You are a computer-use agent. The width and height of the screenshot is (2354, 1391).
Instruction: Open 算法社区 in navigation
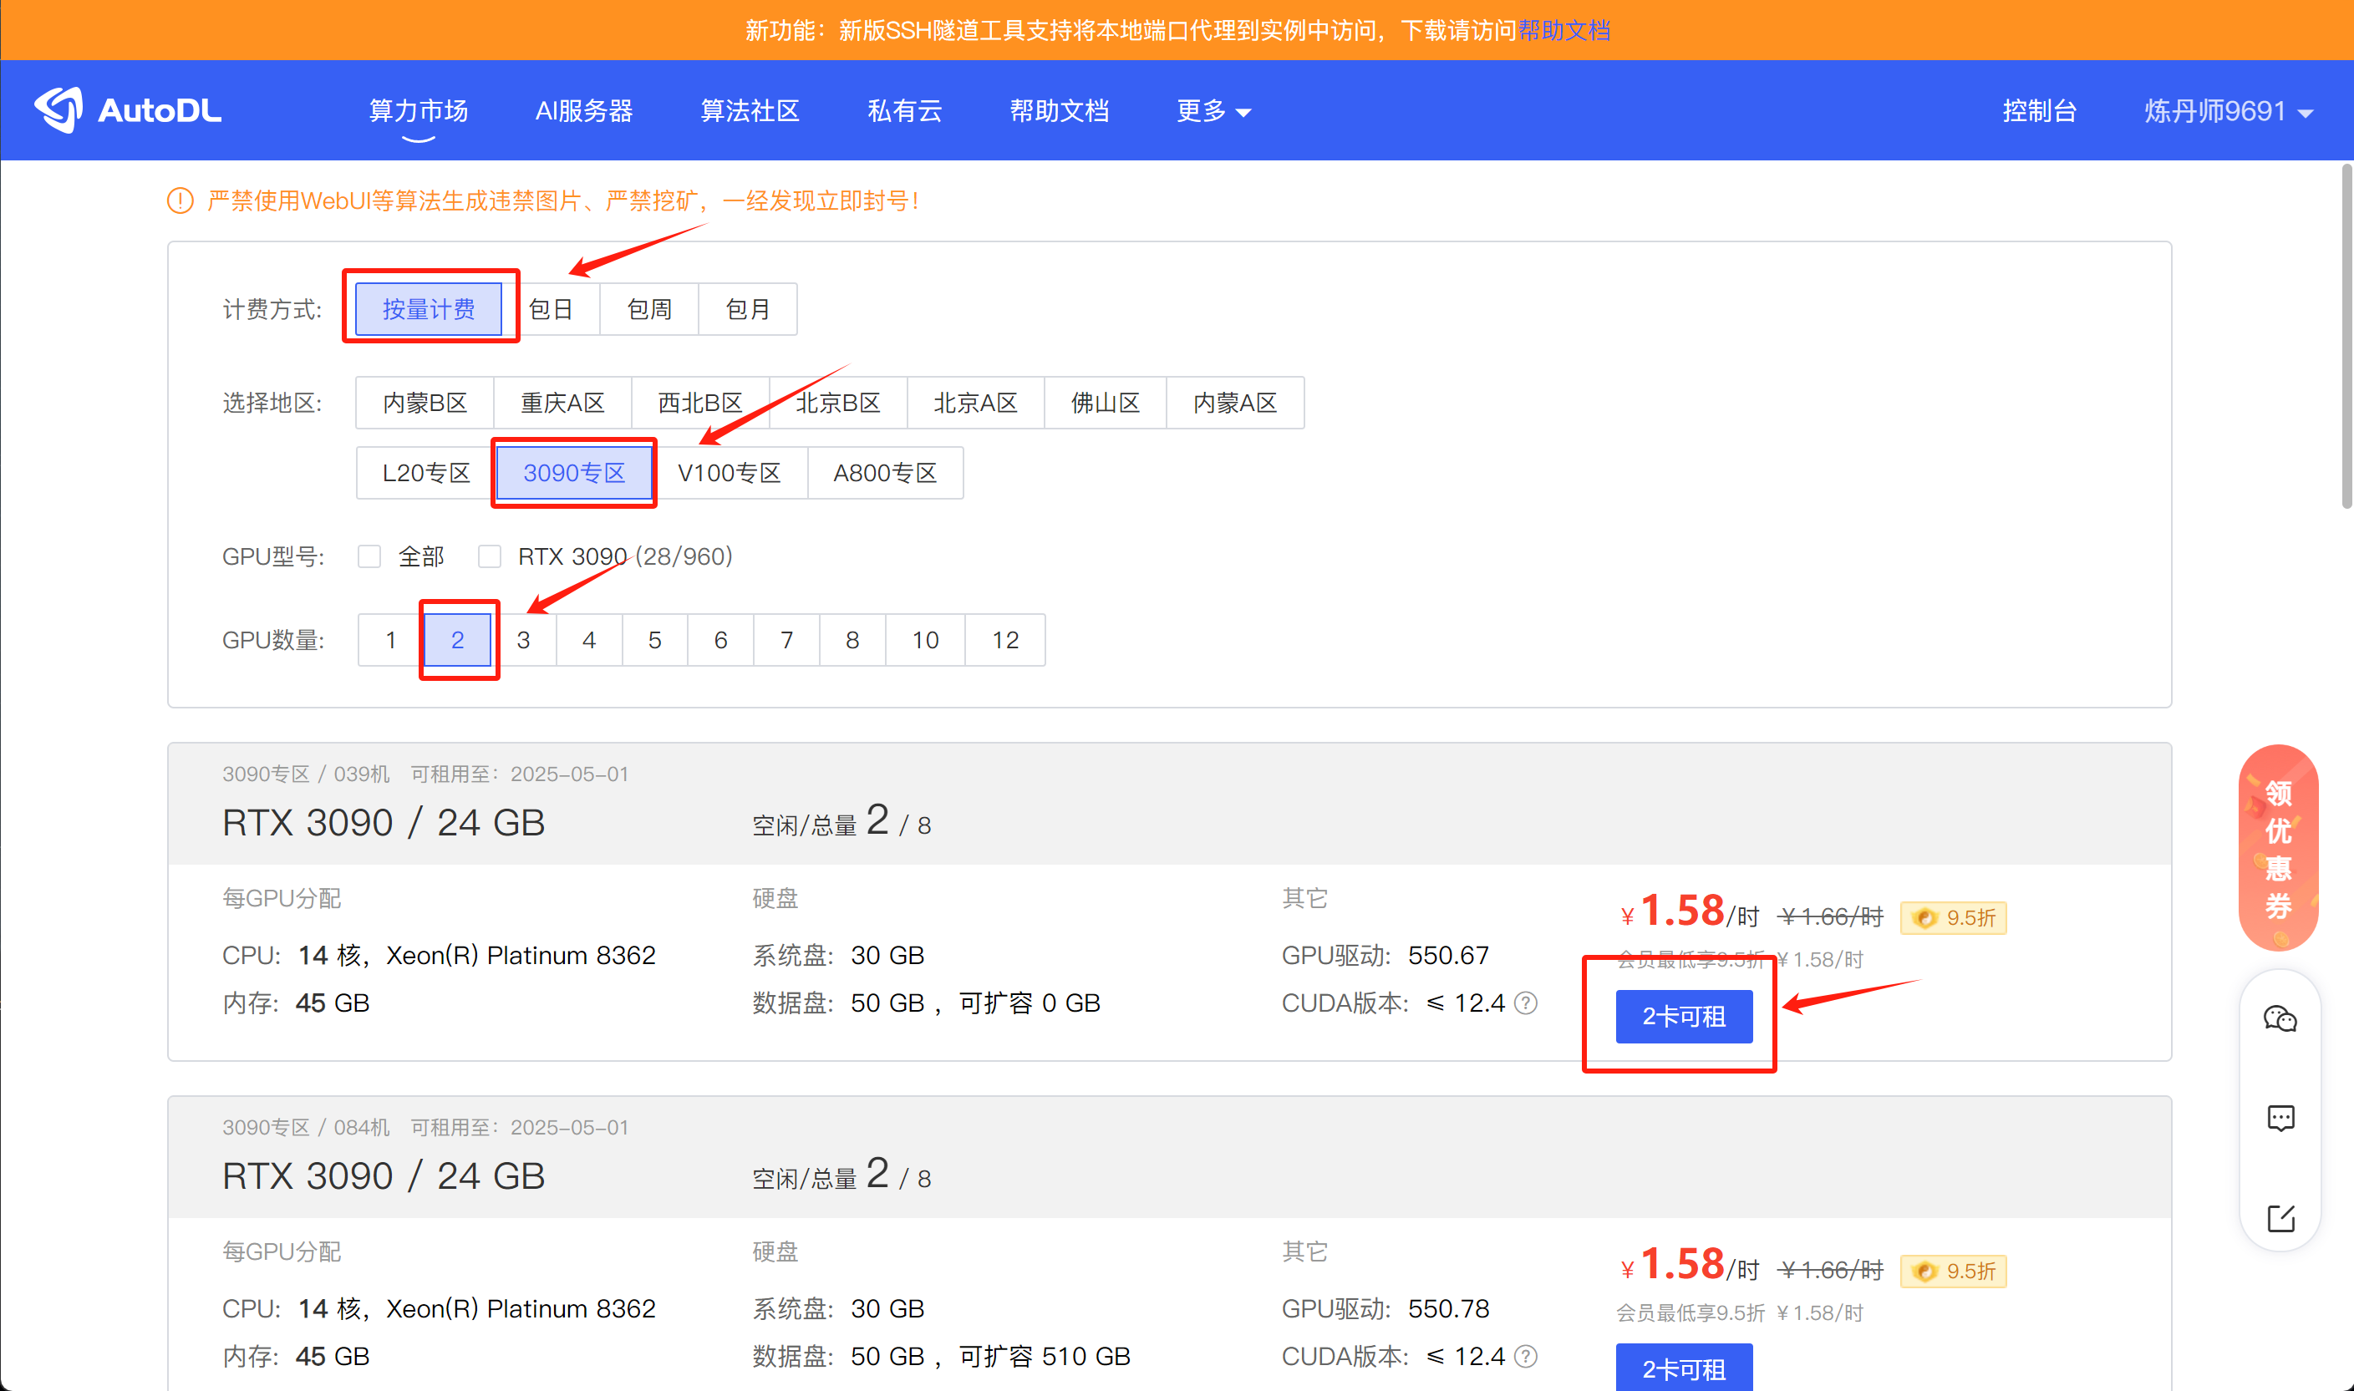(750, 110)
